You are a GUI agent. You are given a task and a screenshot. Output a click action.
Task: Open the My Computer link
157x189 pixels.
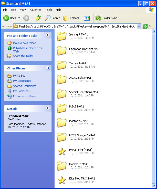point(21,91)
